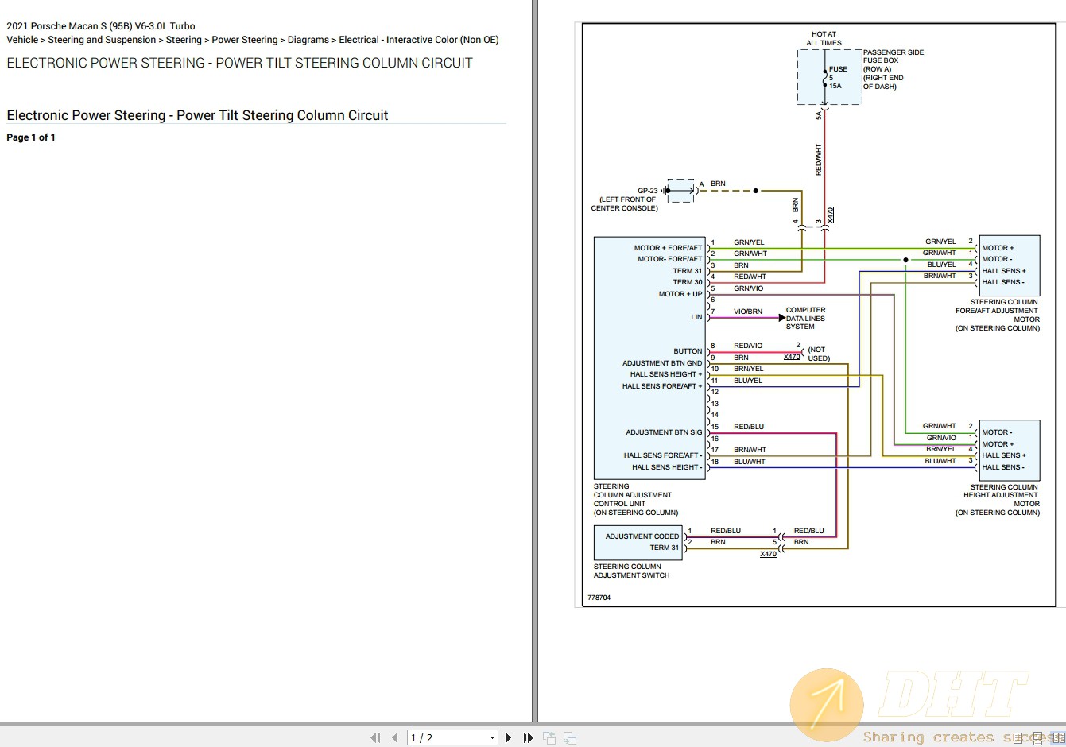Jump to the last page

(528, 738)
